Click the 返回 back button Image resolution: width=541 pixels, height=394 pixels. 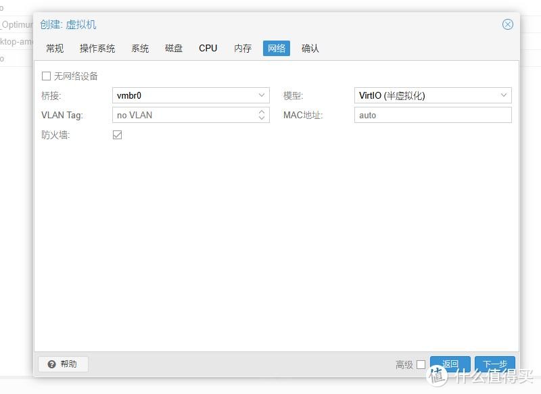[450, 364]
